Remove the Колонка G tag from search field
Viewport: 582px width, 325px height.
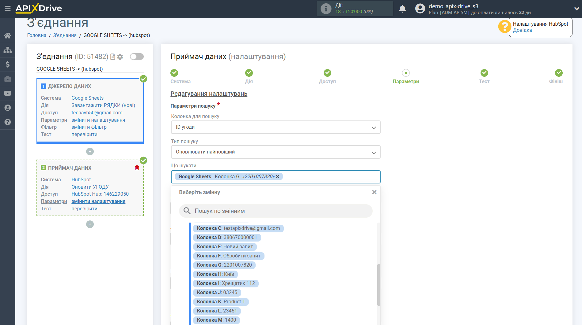click(x=278, y=177)
